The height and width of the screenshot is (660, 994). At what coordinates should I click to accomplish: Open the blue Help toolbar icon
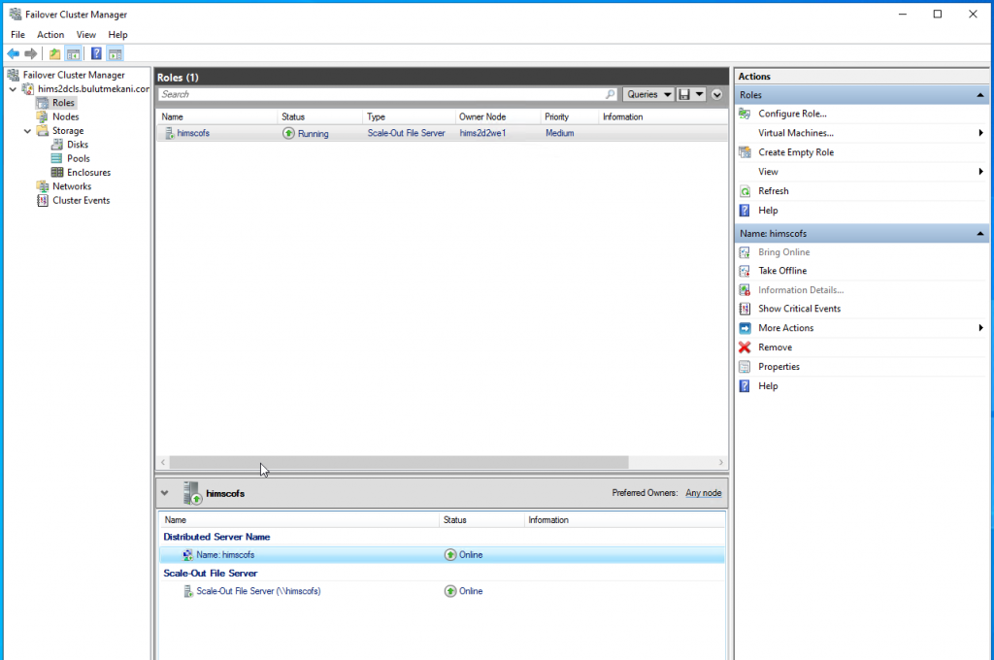(x=96, y=54)
